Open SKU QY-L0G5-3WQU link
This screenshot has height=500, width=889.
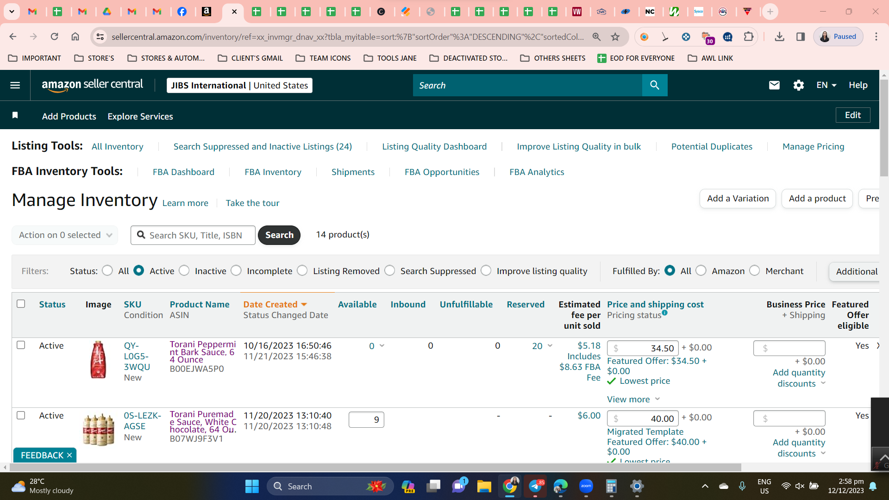[x=137, y=356]
